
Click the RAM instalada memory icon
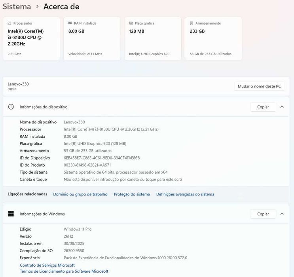(70, 23)
